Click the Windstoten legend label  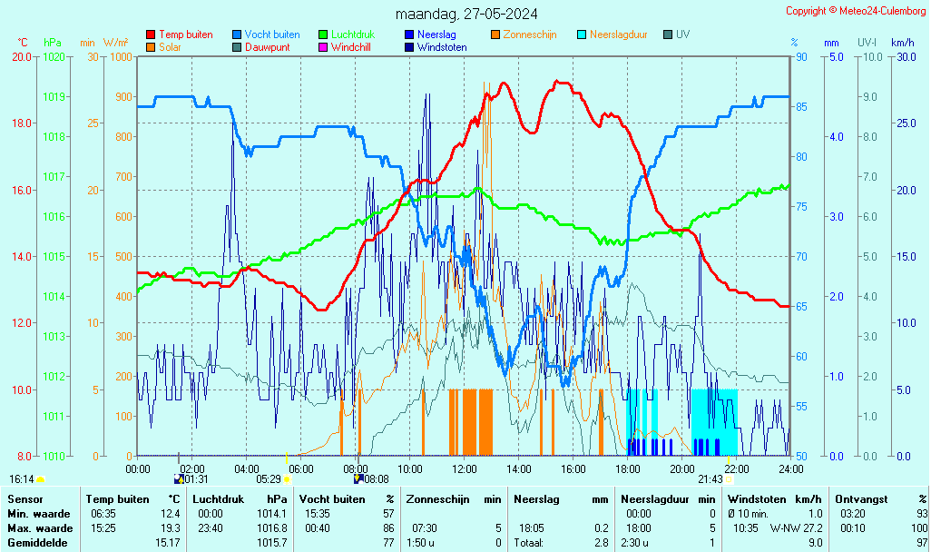point(442,47)
